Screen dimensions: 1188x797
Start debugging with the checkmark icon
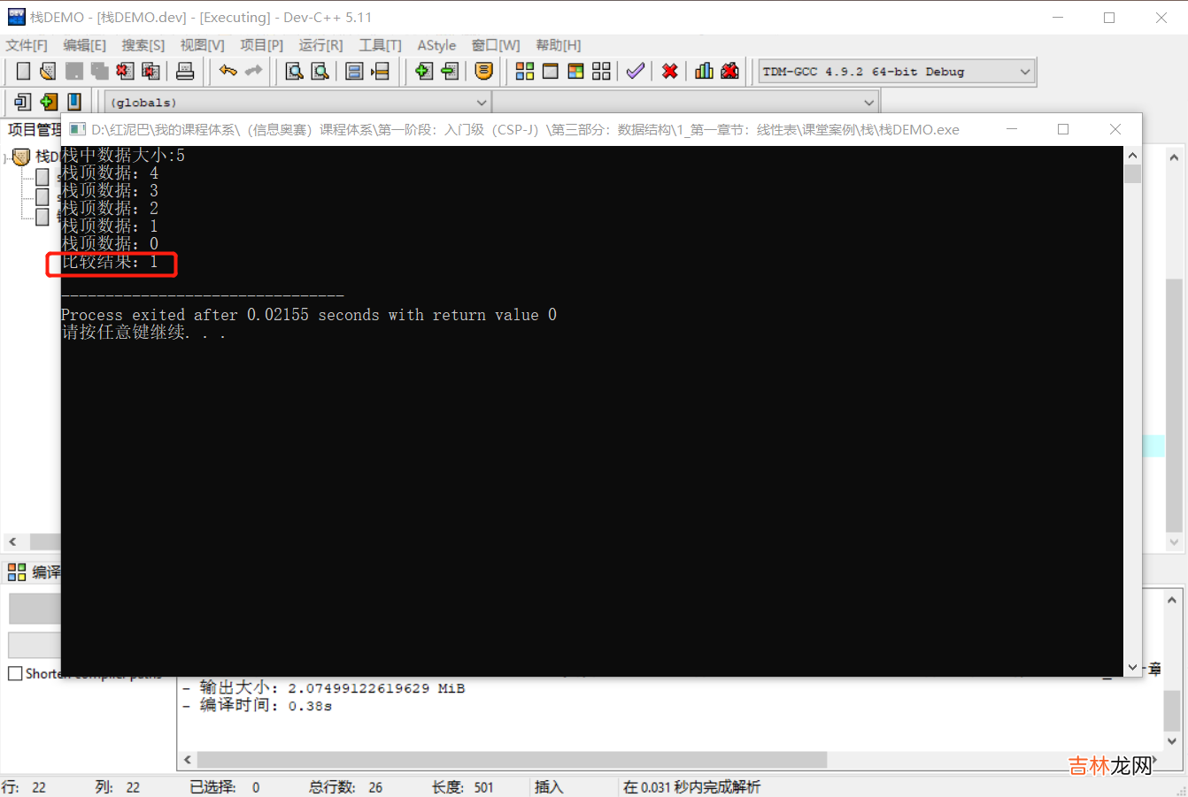(635, 71)
